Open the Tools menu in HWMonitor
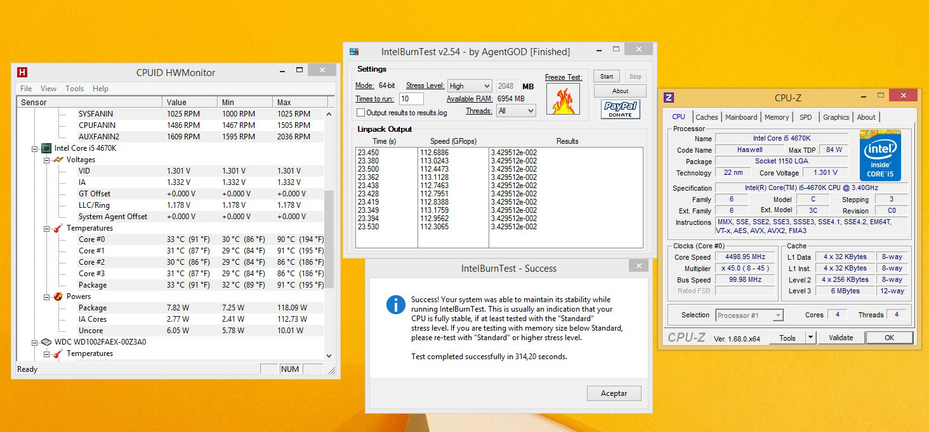The height and width of the screenshot is (432, 929). point(74,89)
